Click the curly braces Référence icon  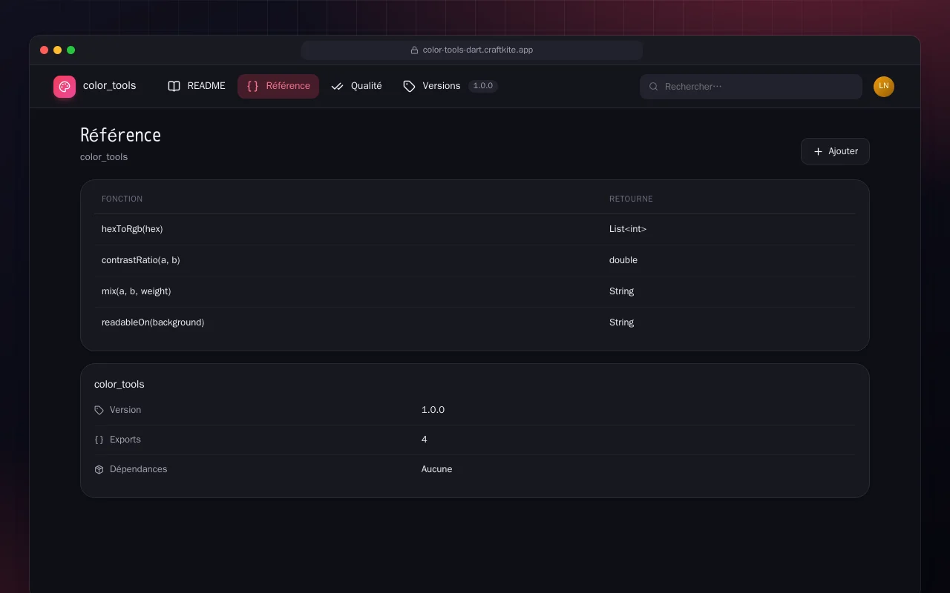(x=253, y=86)
